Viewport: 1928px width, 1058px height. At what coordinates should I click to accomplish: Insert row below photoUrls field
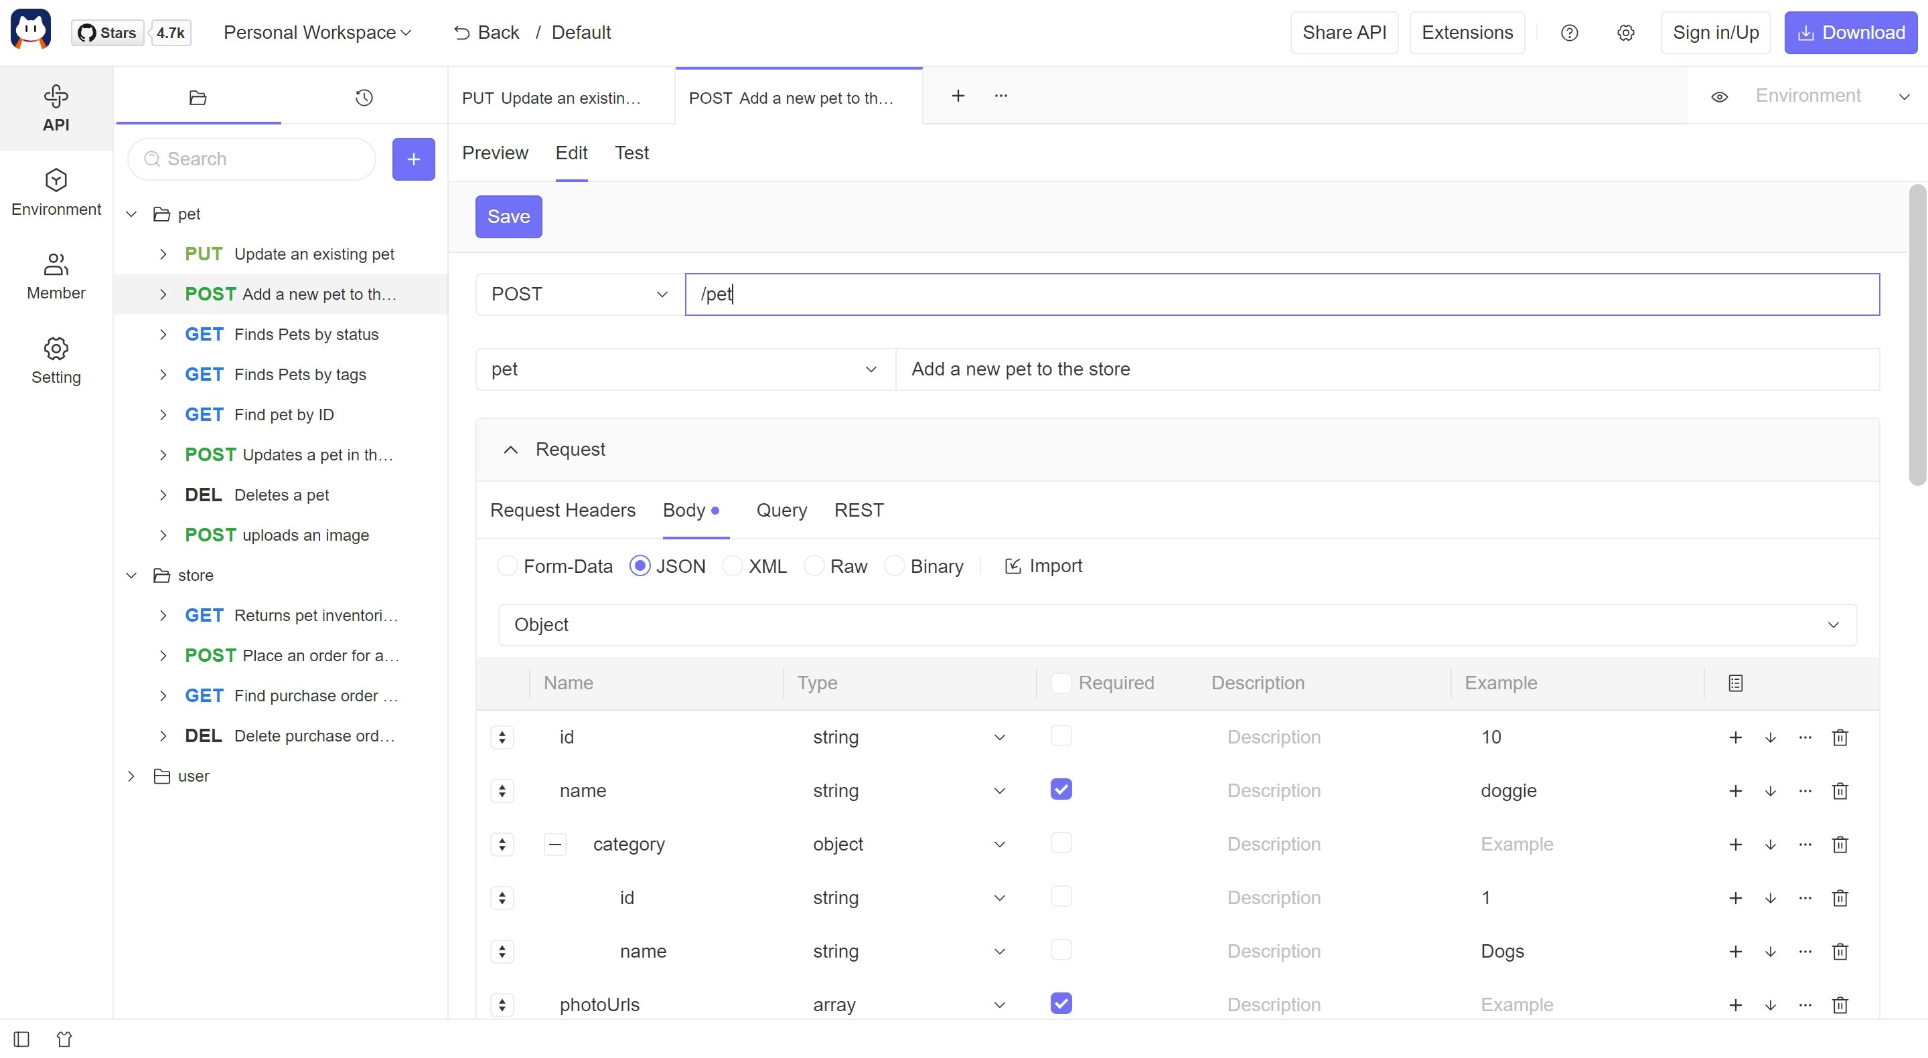tap(1770, 1005)
